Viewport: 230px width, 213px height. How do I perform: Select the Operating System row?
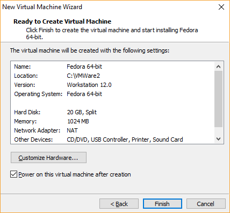pyautogui.click(x=112, y=94)
